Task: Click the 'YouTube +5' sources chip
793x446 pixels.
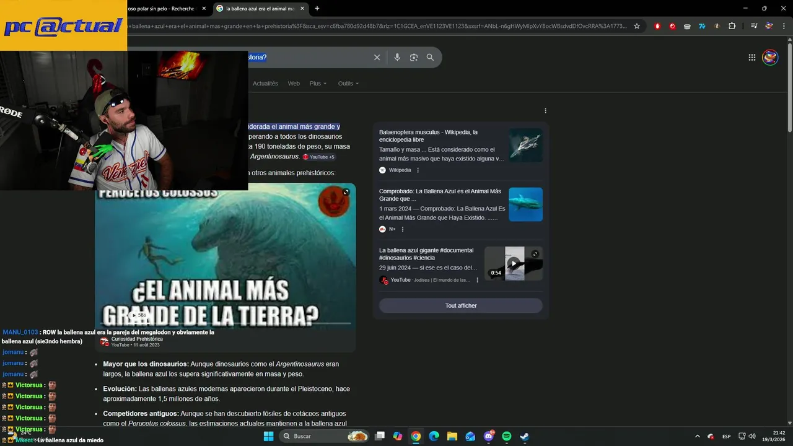Action: 318,157
